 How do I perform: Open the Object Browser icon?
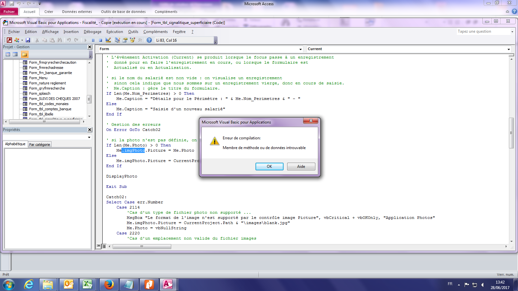point(132,40)
